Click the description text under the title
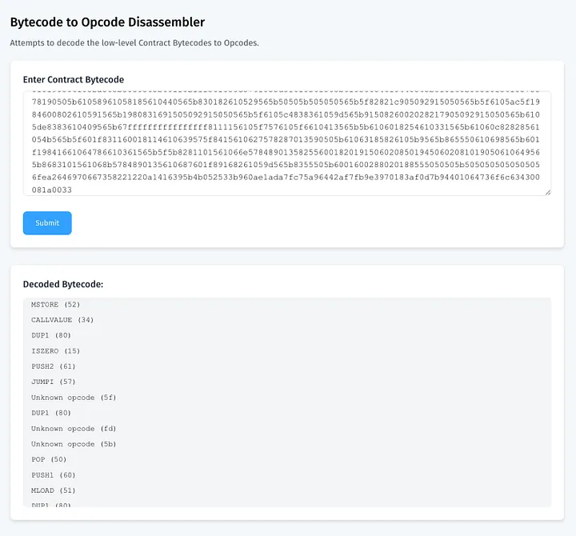Image resolution: width=576 pixels, height=536 pixels. point(134,43)
